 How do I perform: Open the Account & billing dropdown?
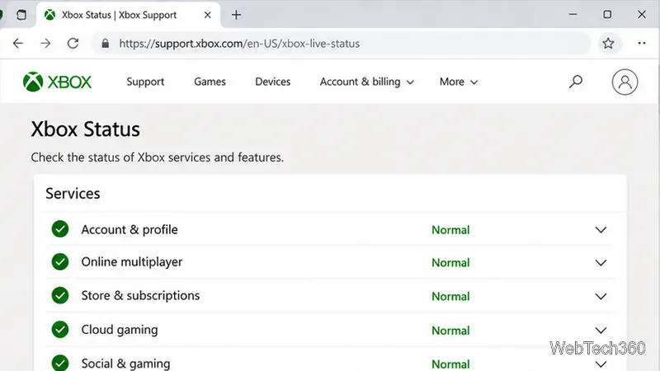pyautogui.click(x=366, y=82)
